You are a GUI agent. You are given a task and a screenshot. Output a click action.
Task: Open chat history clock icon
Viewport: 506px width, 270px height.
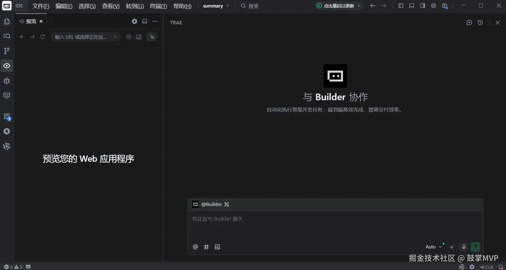(x=480, y=22)
